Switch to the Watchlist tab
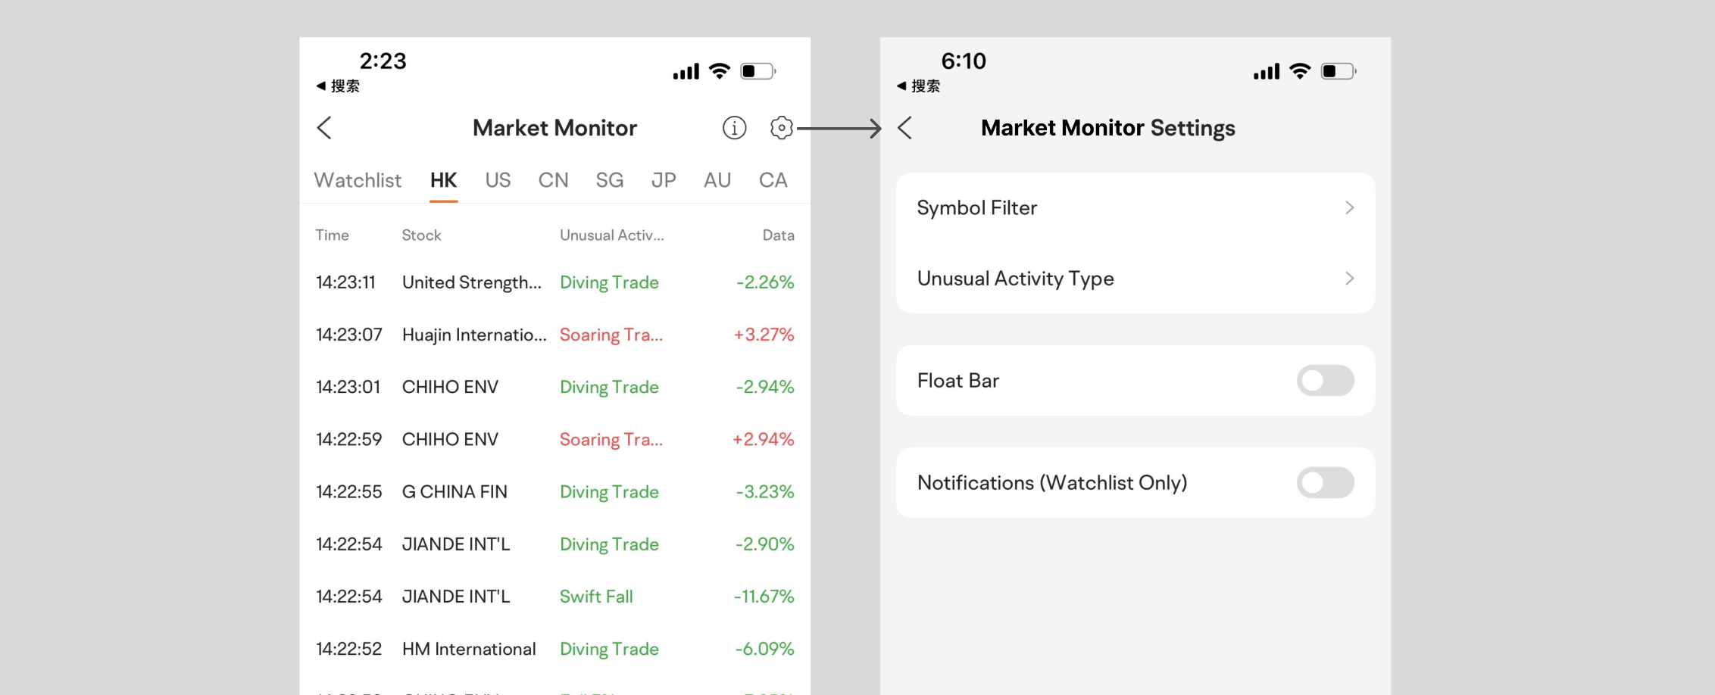Image resolution: width=1715 pixels, height=695 pixels. tap(358, 180)
